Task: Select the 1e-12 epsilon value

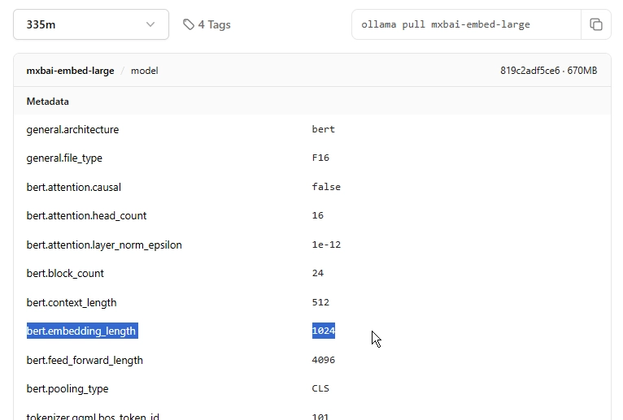Action: click(x=326, y=245)
